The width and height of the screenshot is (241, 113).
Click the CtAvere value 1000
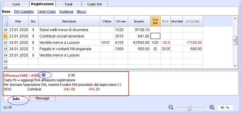click(x=121, y=49)
